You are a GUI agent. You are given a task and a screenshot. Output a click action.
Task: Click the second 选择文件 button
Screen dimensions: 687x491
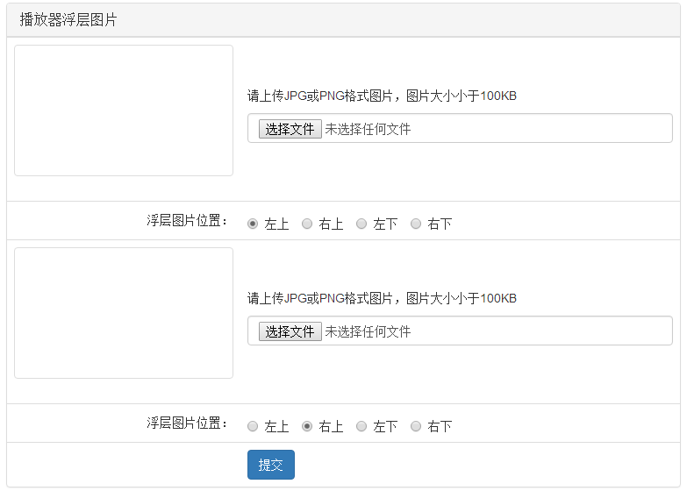pos(290,331)
